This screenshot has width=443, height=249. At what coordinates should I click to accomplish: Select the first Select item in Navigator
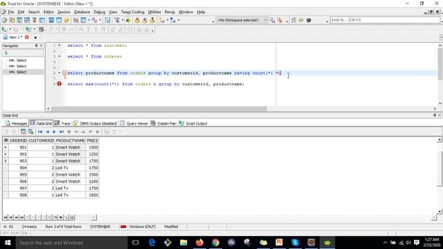click(x=21, y=60)
